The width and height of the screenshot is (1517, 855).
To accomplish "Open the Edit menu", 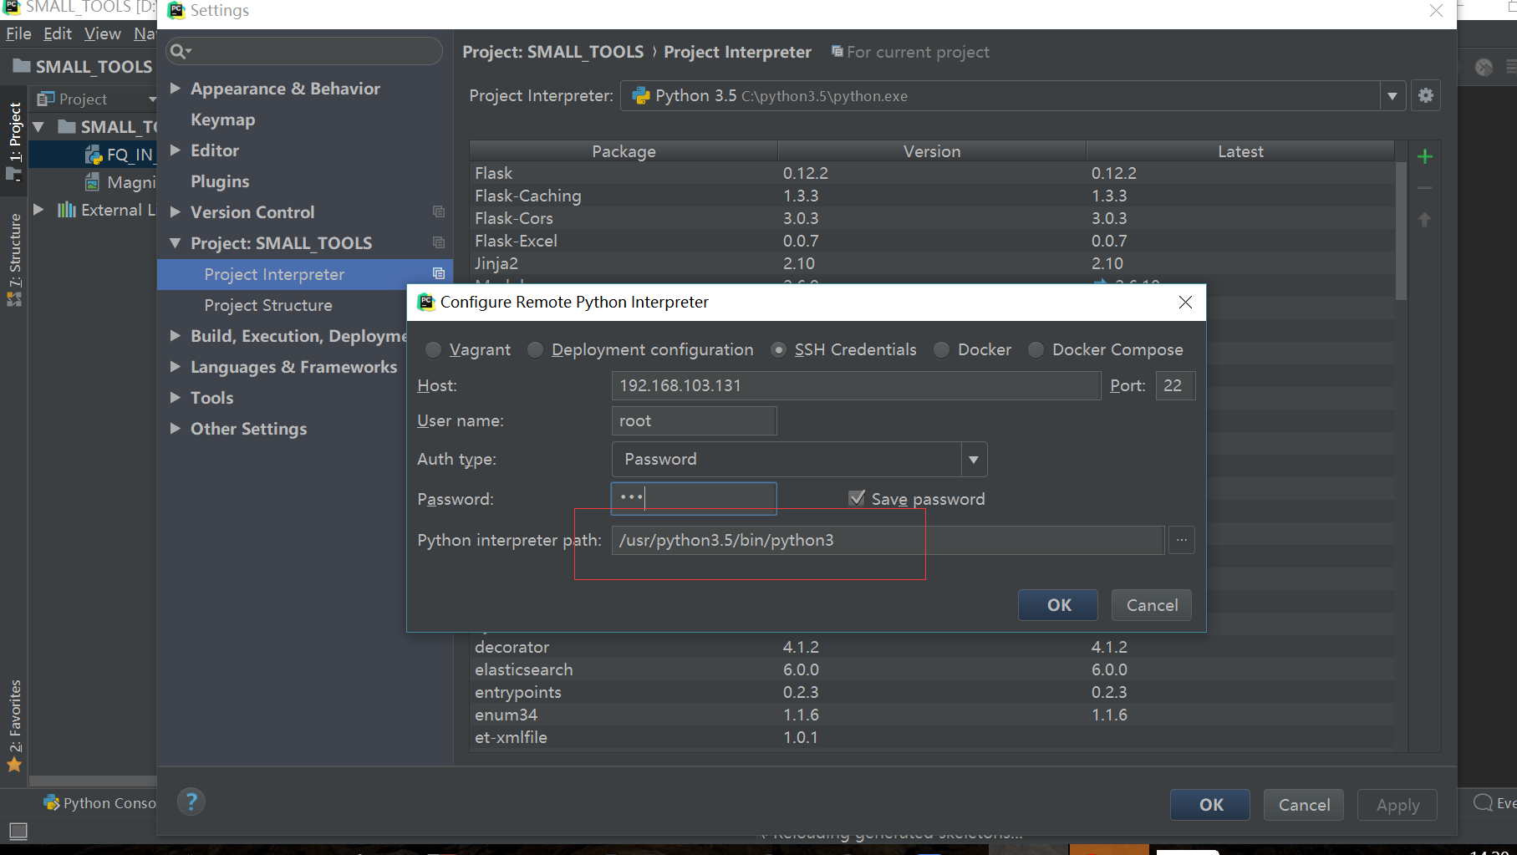I will (57, 33).
